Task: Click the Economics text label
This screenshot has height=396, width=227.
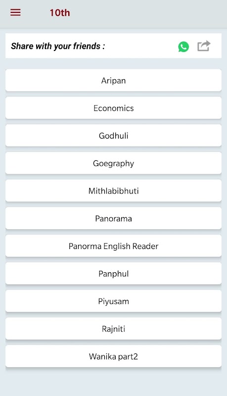Action: [x=114, y=108]
